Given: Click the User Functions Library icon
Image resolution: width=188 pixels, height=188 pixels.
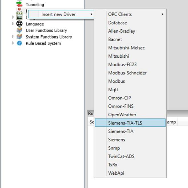Looking at the screenshot, I should [19, 30].
